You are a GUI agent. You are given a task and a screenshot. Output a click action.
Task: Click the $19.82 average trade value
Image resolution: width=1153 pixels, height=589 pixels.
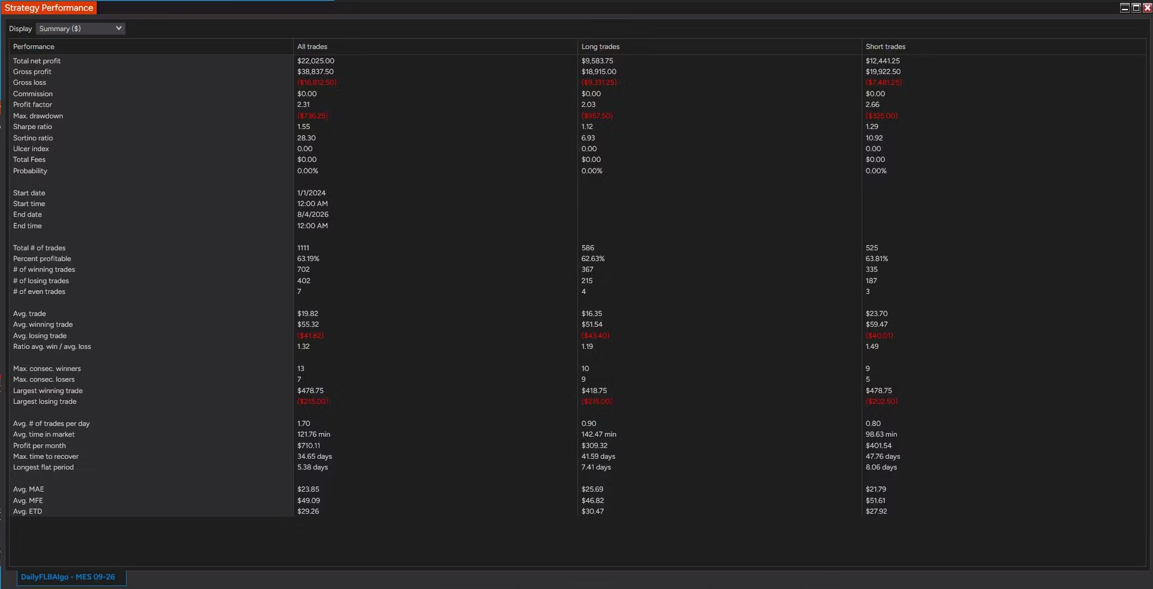308,314
